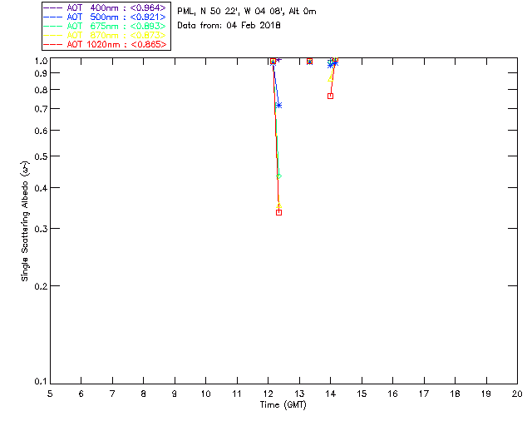The width and height of the screenshot is (532, 426).
Task: Click the Single Scattering Albedo y-axis label
Action: [26, 220]
